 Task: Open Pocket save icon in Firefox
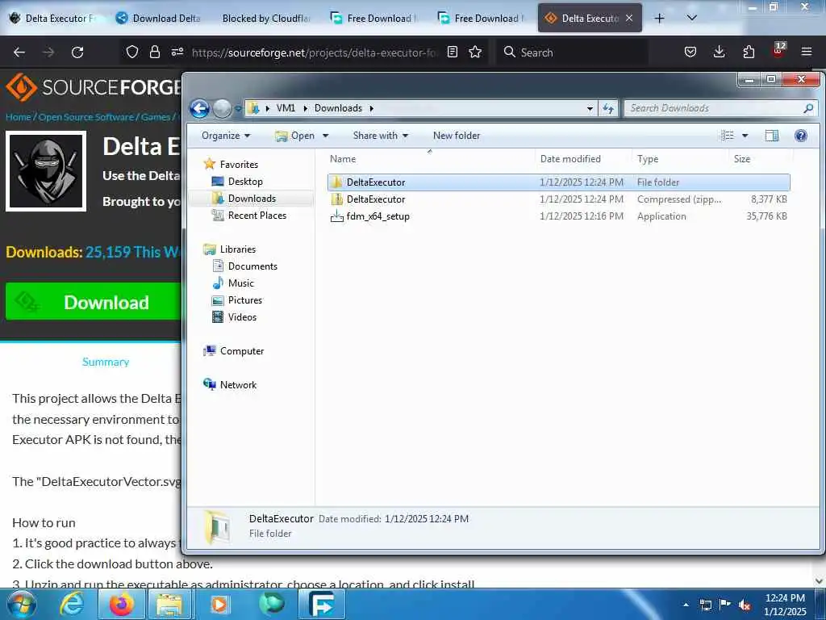point(690,52)
